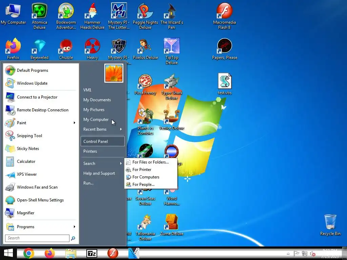Click the Windows Start button
347x260 pixels.
point(8,253)
